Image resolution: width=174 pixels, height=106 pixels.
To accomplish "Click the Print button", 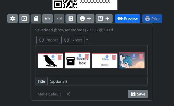I will tap(152, 18).
